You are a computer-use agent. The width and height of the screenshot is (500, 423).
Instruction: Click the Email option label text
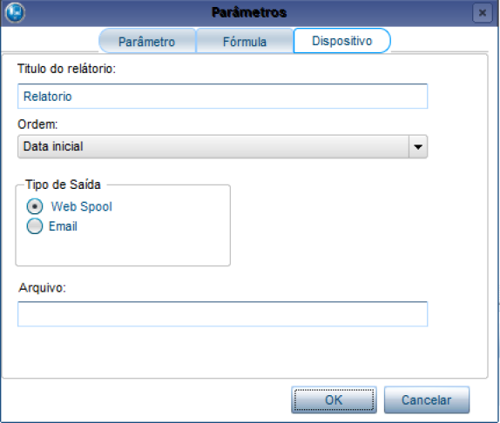[x=63, y=226]
